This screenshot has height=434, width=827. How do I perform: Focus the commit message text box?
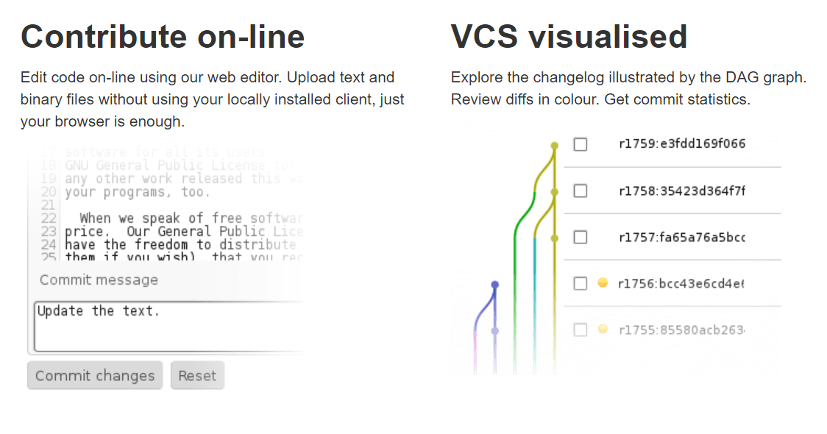click(169, 326)
